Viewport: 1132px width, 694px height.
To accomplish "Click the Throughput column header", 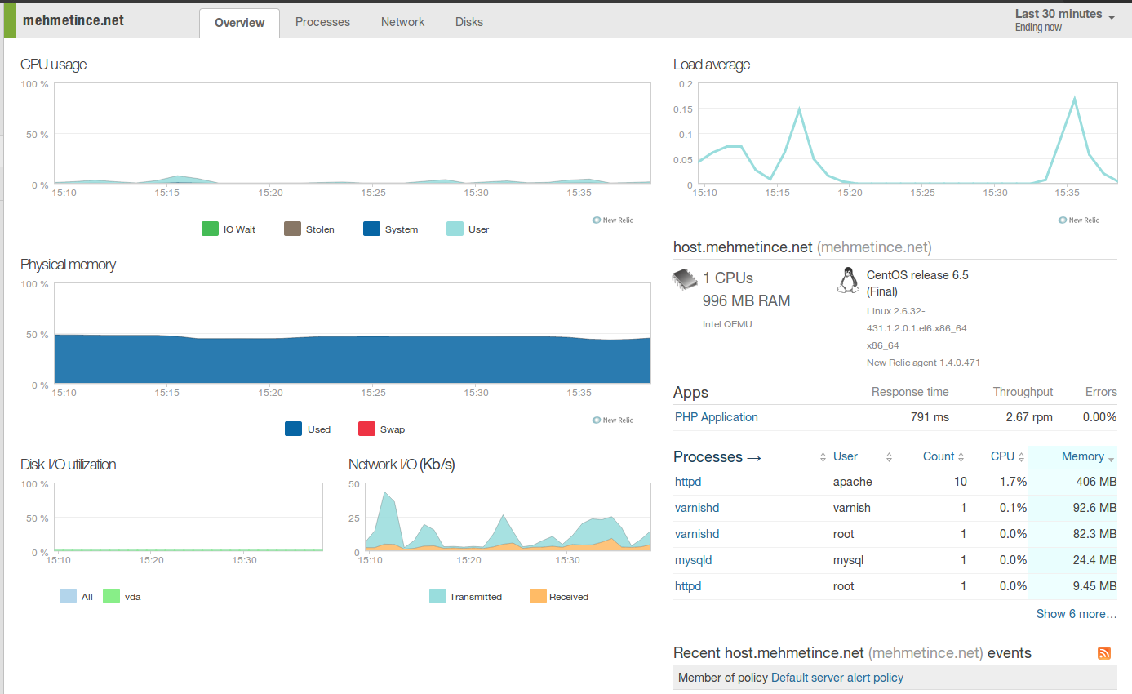I will tap(1023, 392).
